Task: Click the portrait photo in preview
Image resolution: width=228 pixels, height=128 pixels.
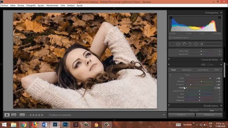Action: [85, 61]
